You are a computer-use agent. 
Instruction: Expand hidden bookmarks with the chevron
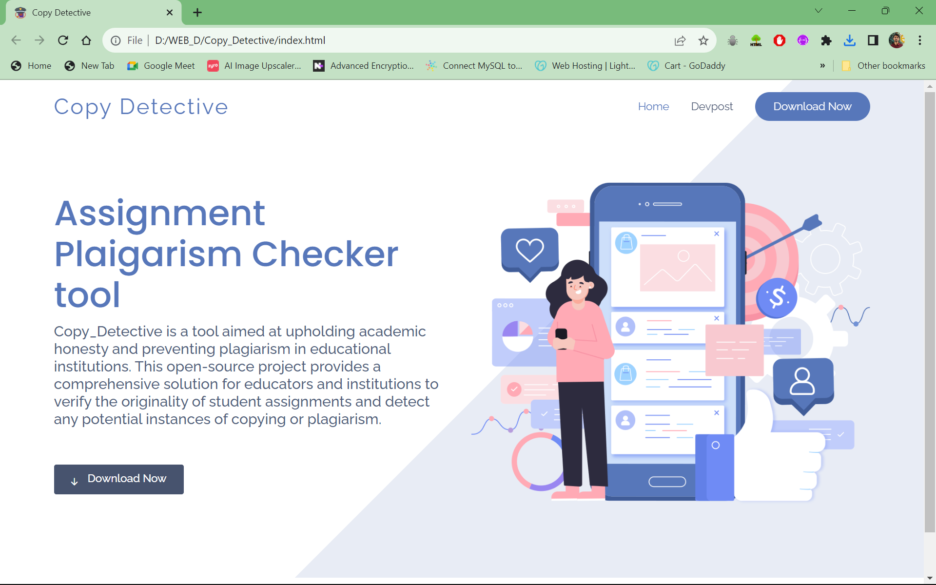pyautogui.click(x=823, y=65)
